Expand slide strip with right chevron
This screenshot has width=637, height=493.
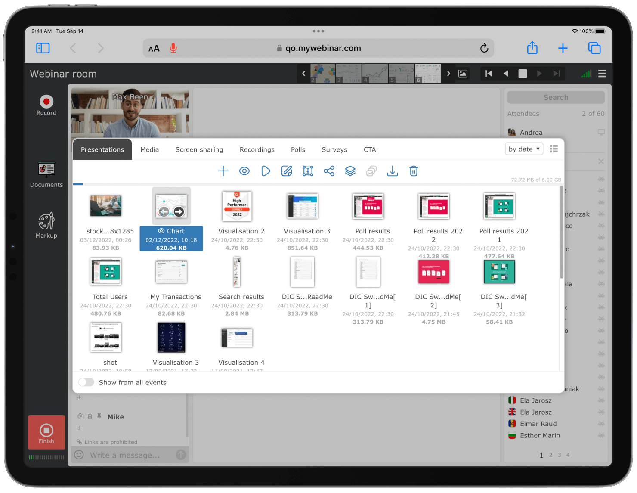coord(448,74)
